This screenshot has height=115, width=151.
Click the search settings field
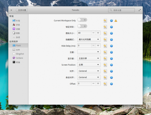[121, 10]
